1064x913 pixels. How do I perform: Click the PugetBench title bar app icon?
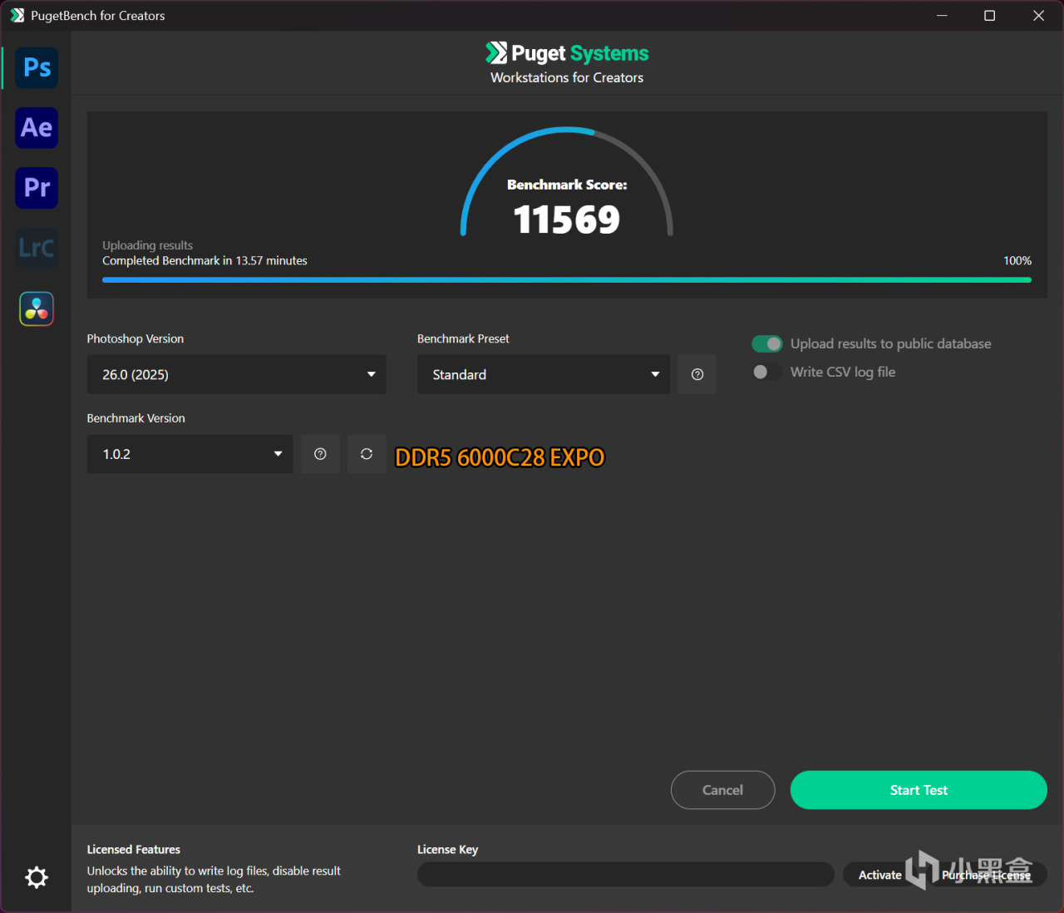17,16
